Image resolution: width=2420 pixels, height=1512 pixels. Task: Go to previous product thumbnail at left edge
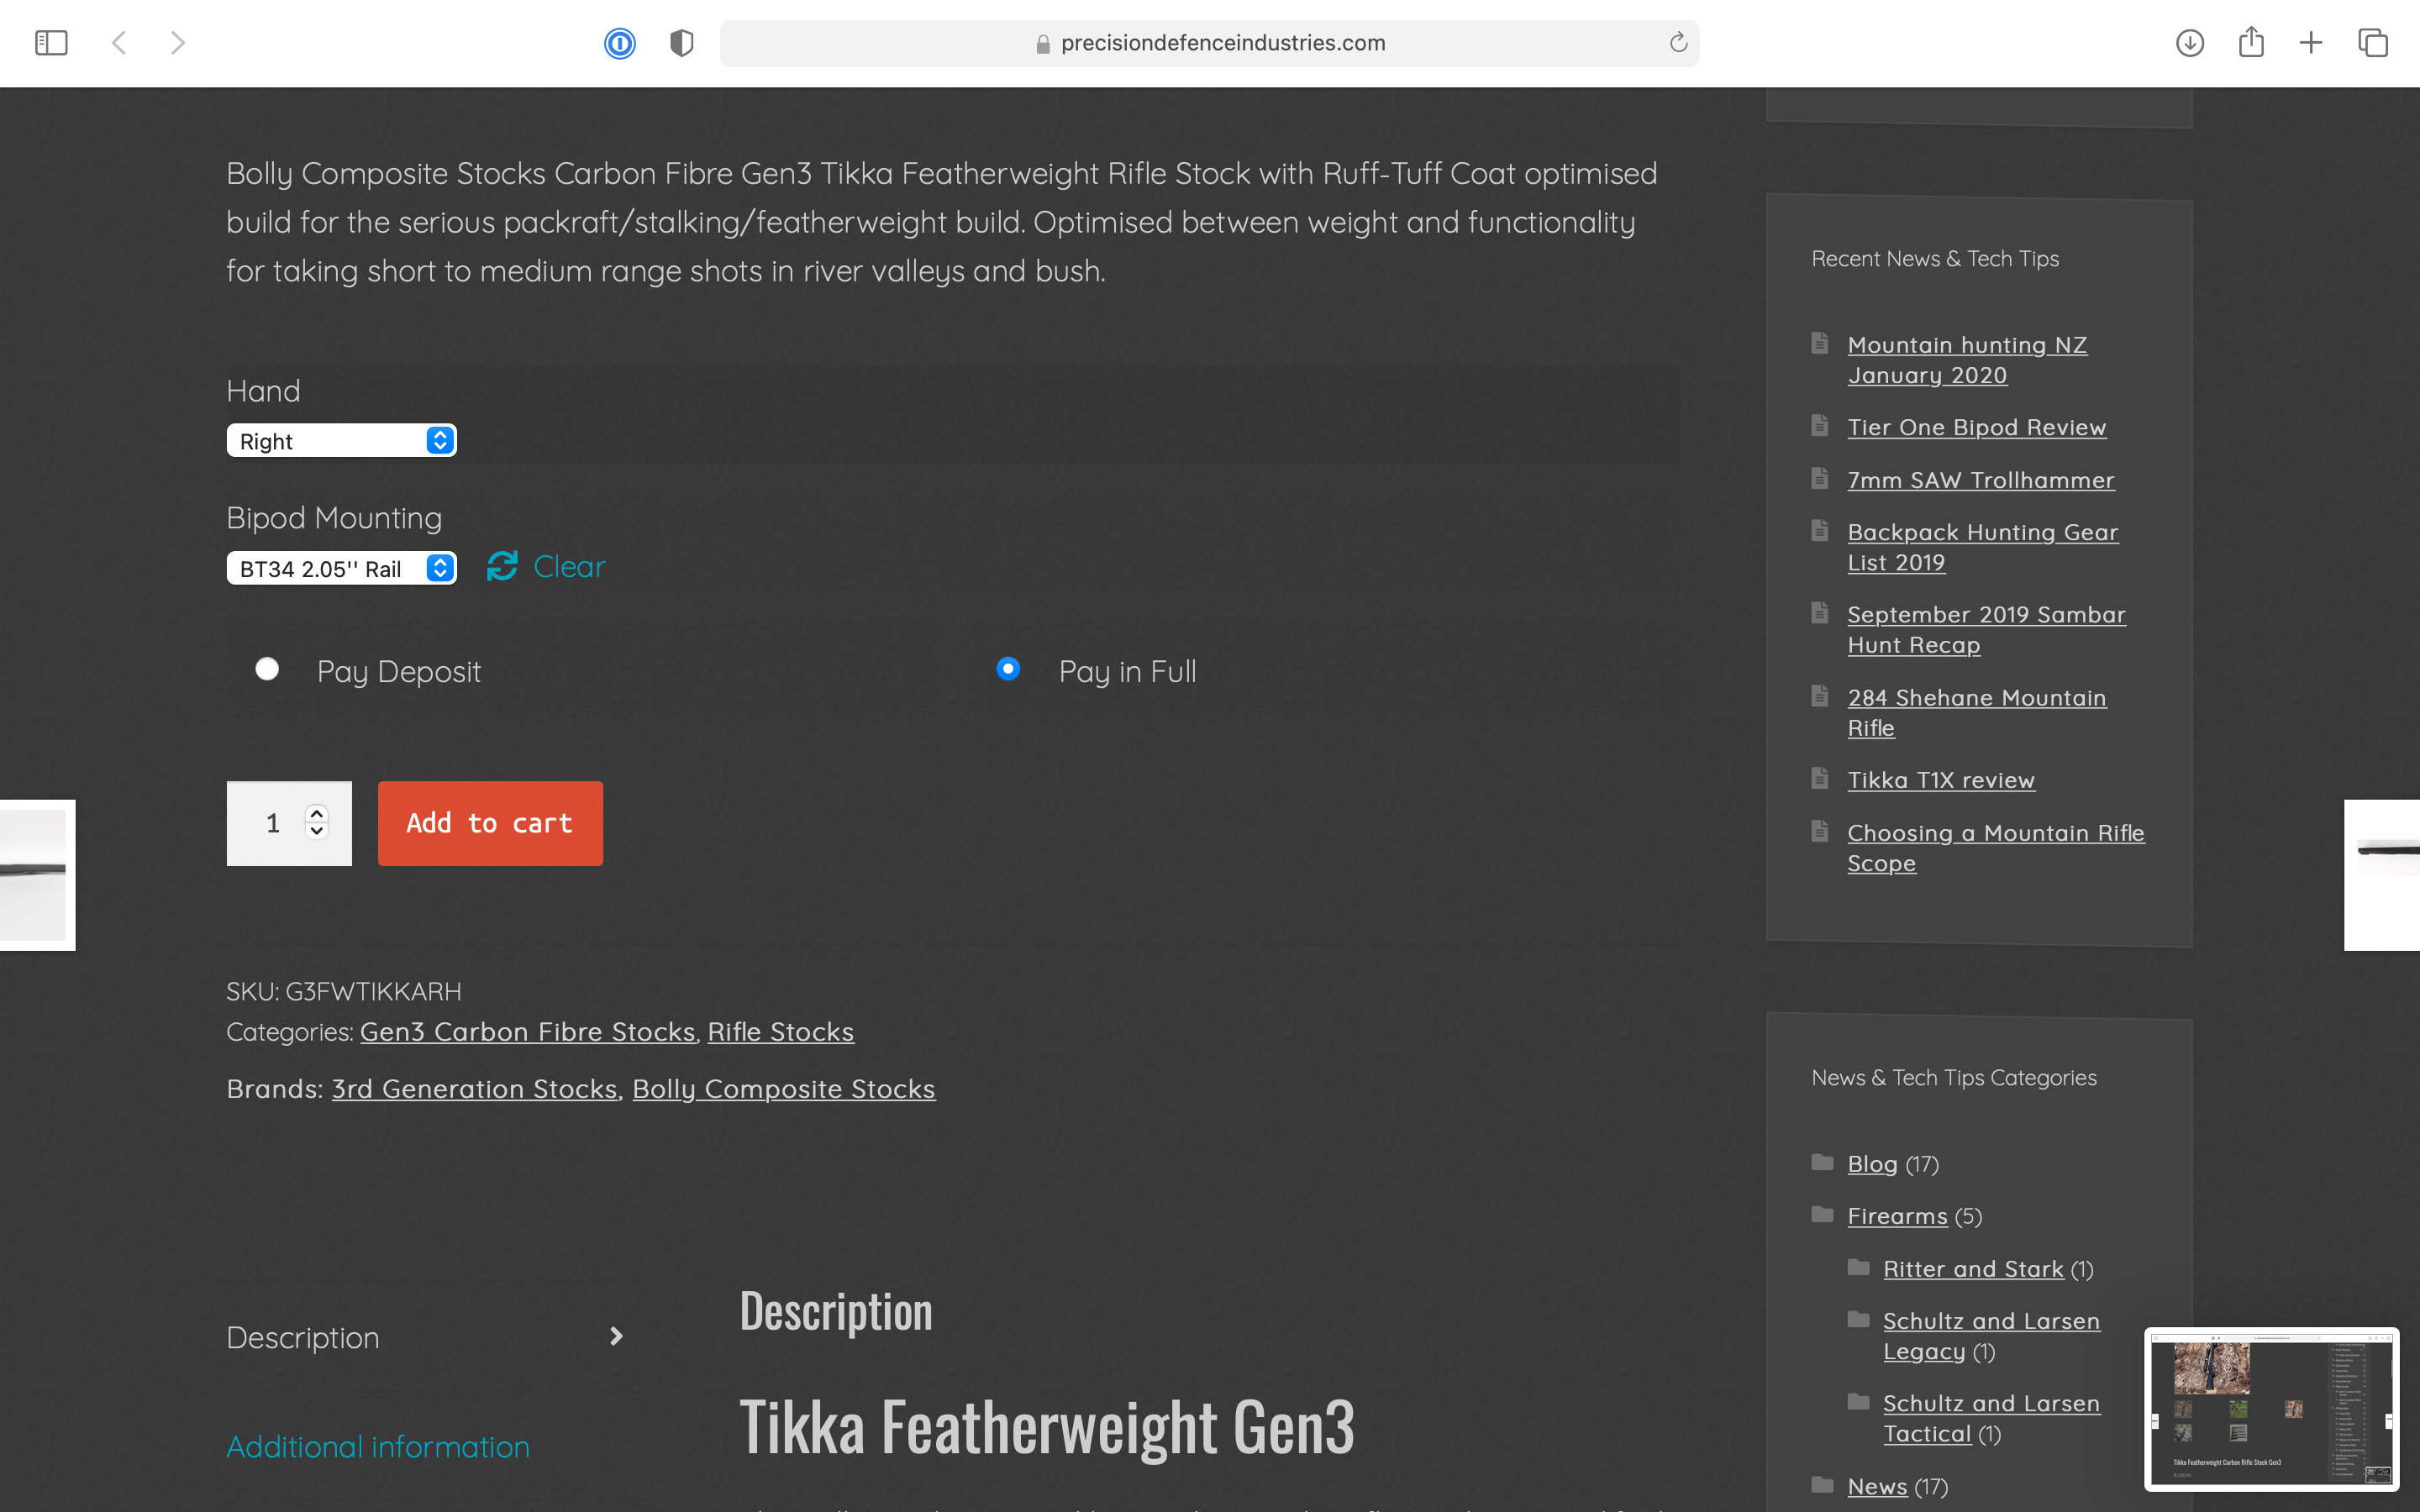coord(37,875)
